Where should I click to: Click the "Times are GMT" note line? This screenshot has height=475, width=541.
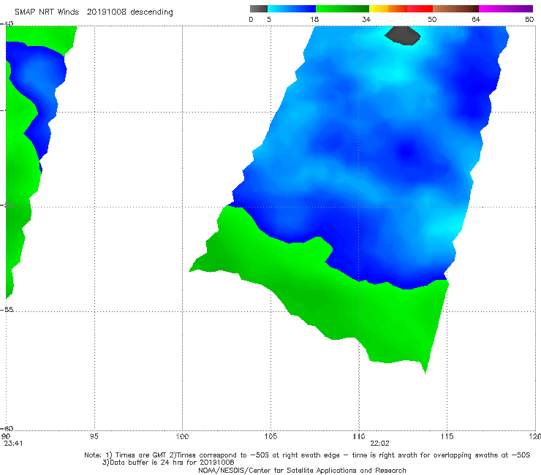pyautogui.click(x=307, y=455)
